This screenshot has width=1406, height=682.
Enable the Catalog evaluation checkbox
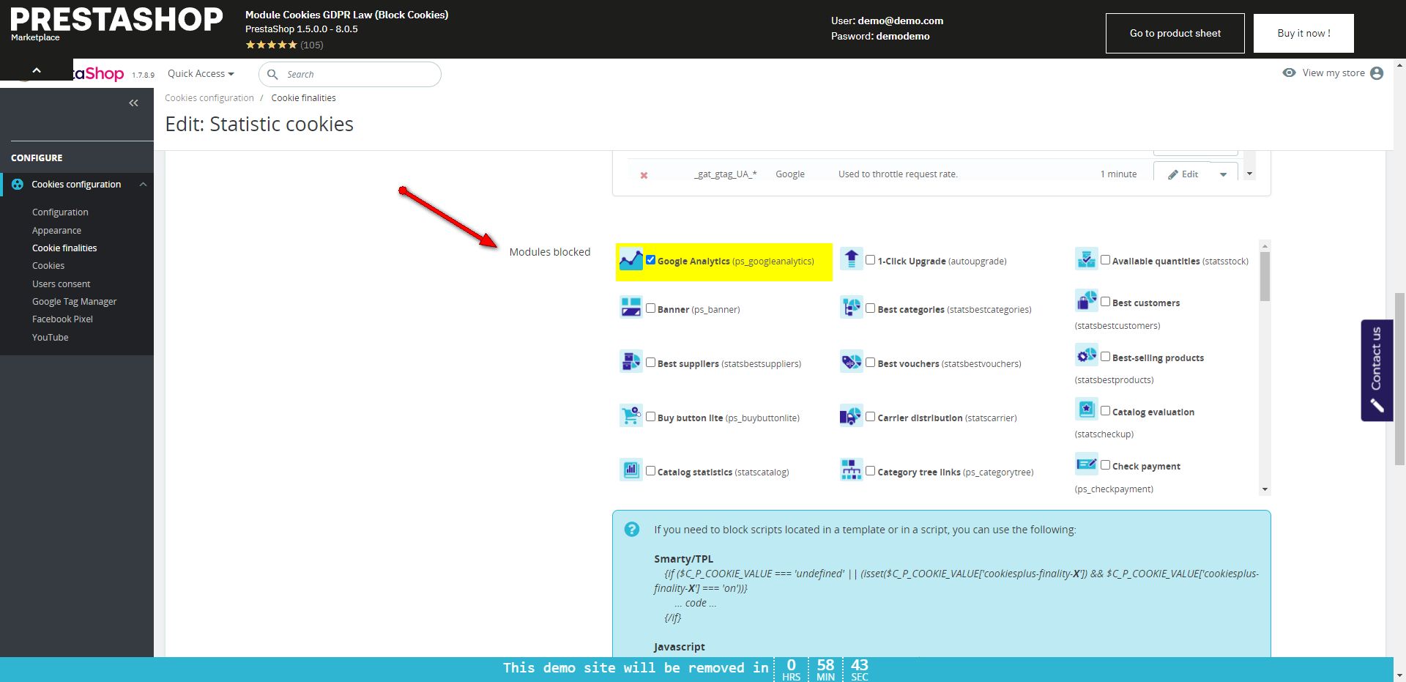pyautogui.click(x=1105, y=411)
